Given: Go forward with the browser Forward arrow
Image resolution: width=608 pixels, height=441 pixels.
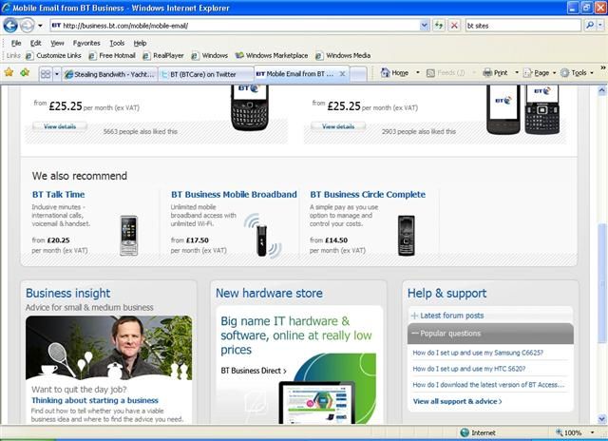Looking at the screenshot, I should [27, 26].
